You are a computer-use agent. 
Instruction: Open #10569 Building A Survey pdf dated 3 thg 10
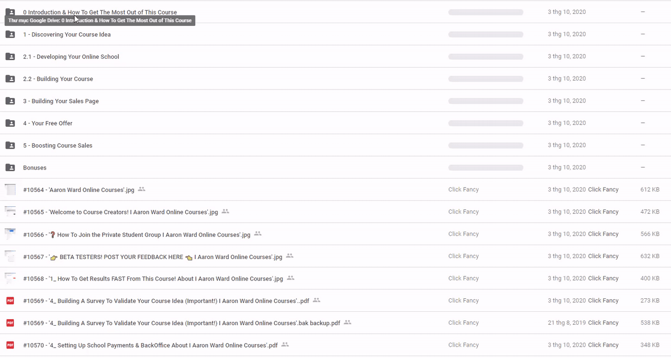(166, 301)
